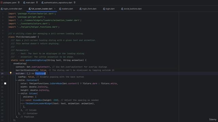Click the overlayContext property

point(40,67)
